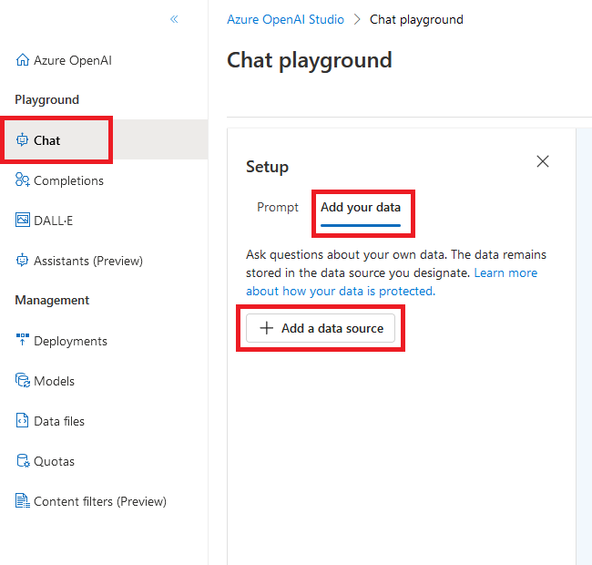
Task: Select the Add your data tab
Action: tap(361, 208)
